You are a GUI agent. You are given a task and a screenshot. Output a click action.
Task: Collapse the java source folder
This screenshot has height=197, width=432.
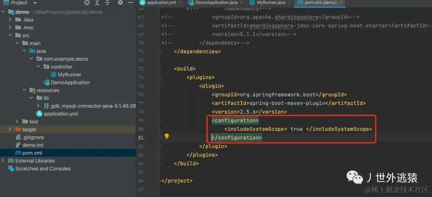(x=24, y=51)
